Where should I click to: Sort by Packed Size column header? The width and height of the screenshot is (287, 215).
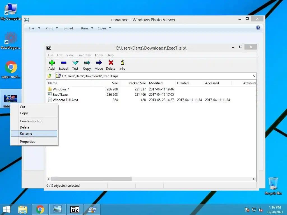[x=133, y=83]
